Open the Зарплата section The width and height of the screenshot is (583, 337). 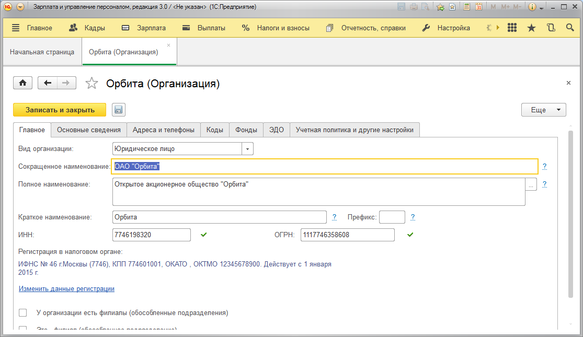click(143, 28)
